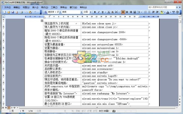Open the 插入(I) menu

click(35, 8)
